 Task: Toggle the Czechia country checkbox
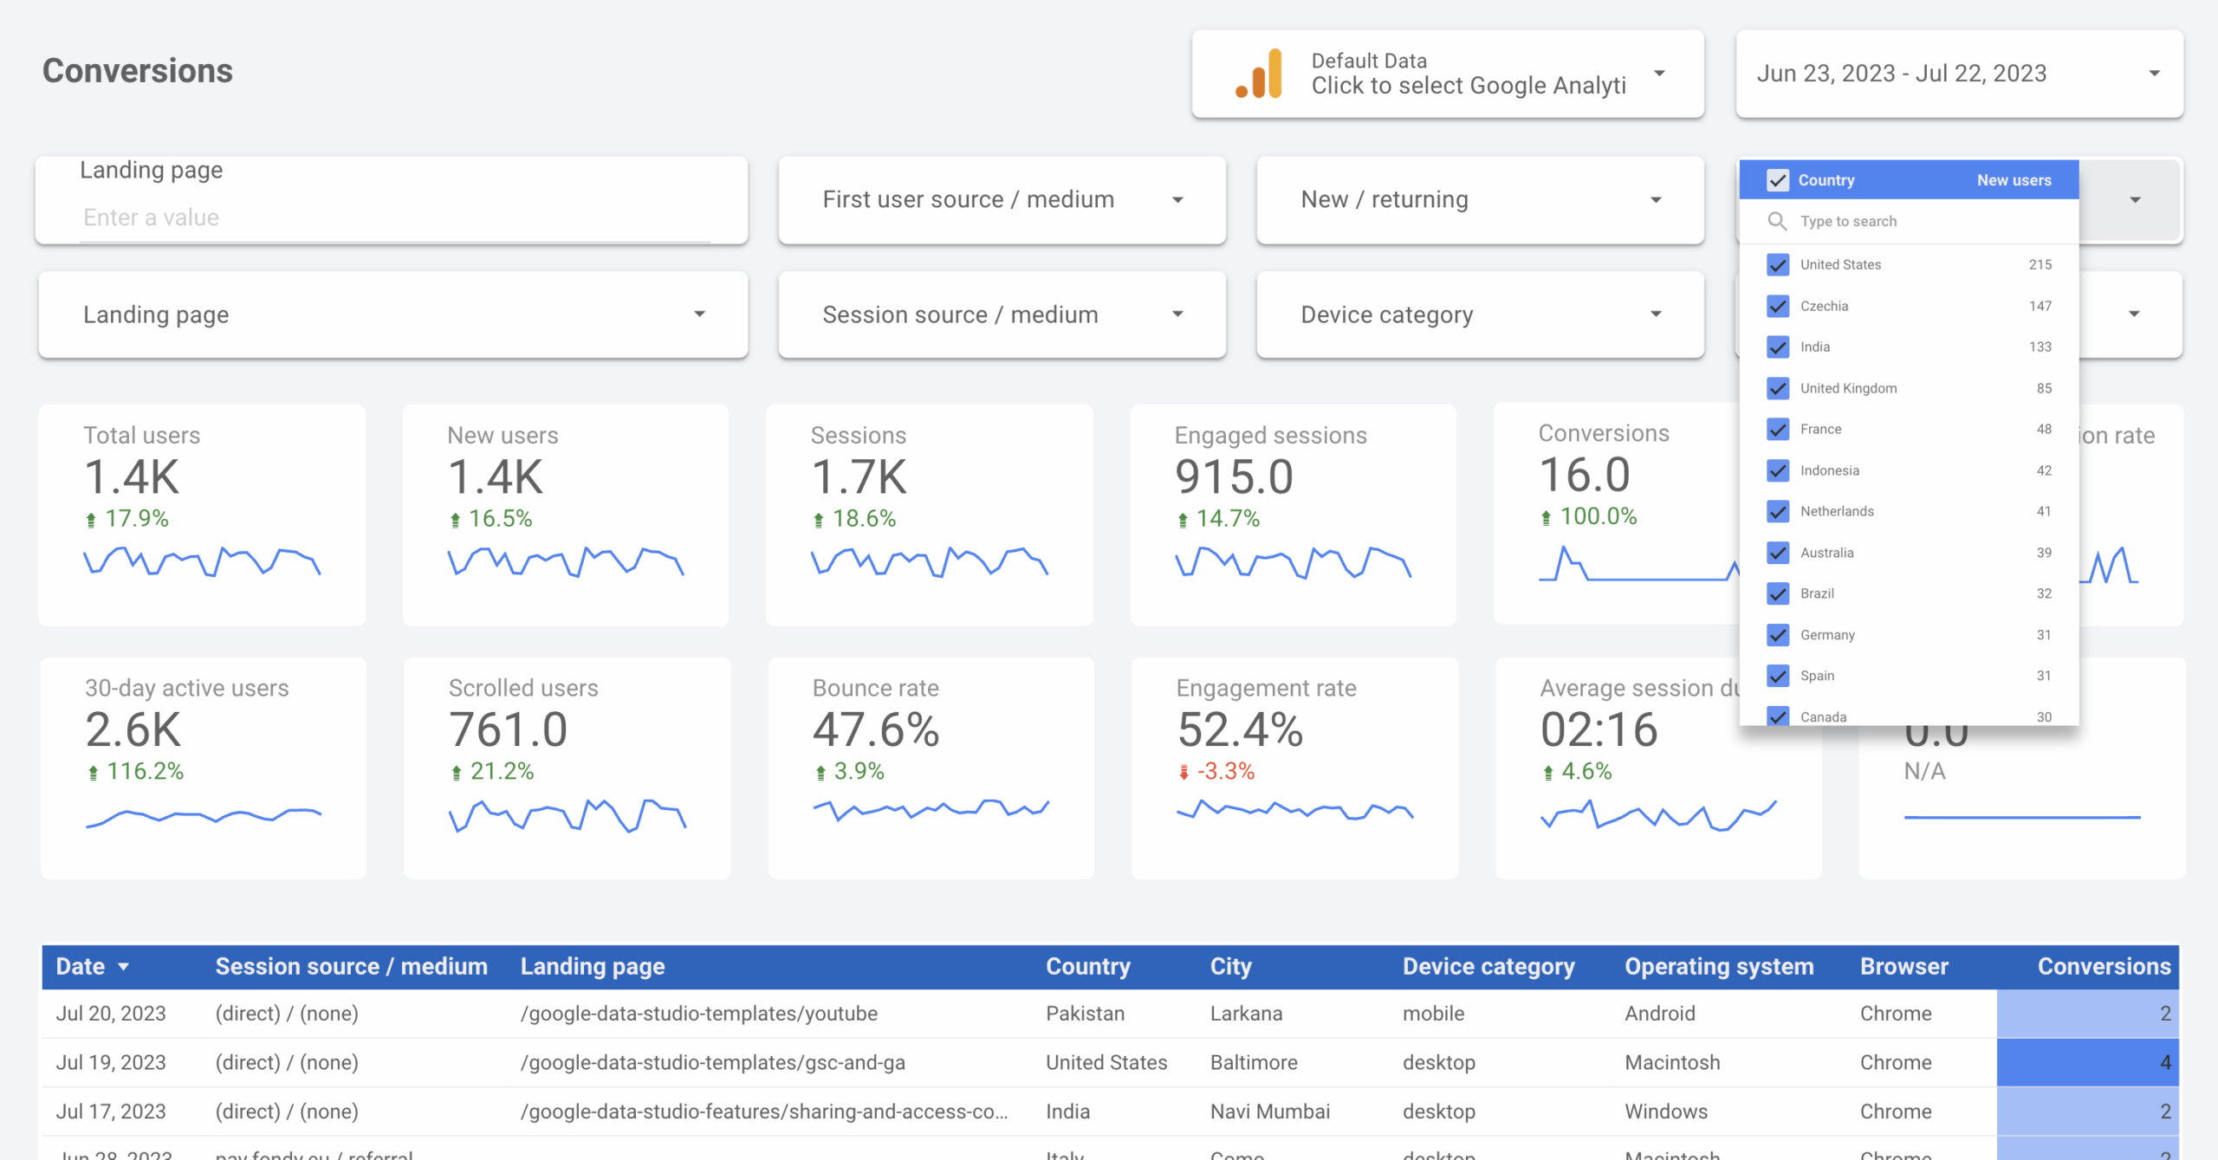pos(1778,306)
